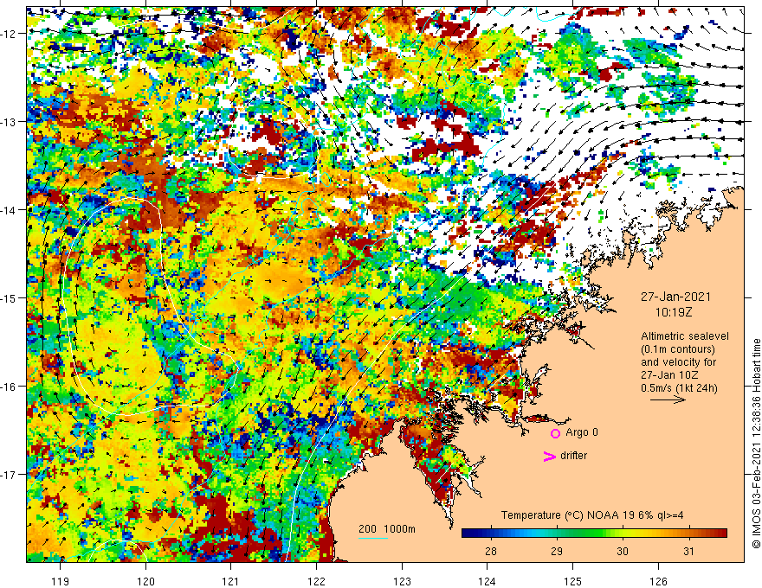Click the longitude axis label 121

coord(231,581)
